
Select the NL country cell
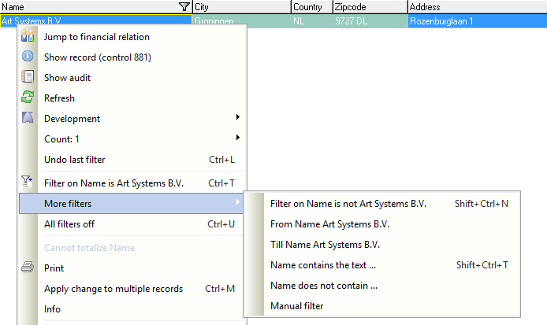click(x=312, y=21)
